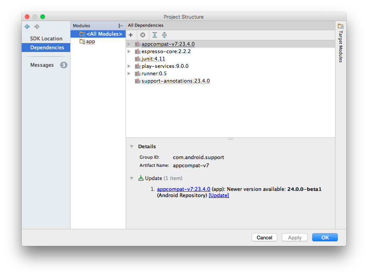This screenshot has height=277, width=368.
Task: Select junit:4.11 in dependency list
Action: coord(153,59)
